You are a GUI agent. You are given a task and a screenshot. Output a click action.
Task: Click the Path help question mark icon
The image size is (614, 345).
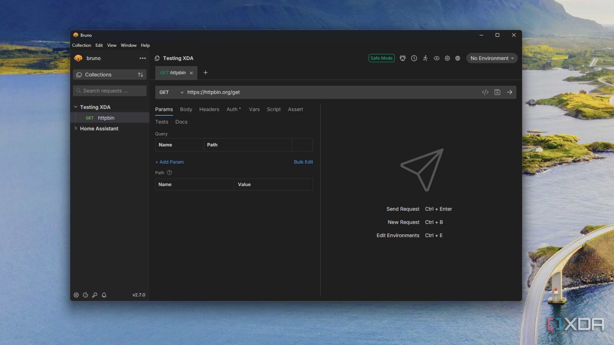[170, 172]
